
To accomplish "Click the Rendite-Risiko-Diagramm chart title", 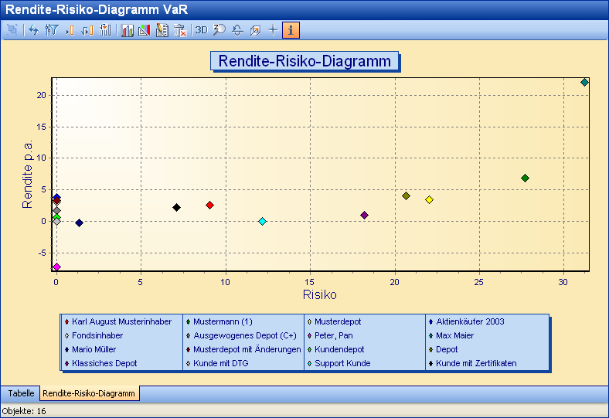I will coord(304,62).
